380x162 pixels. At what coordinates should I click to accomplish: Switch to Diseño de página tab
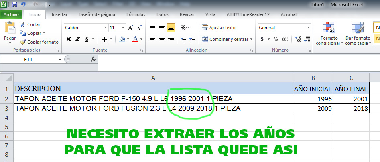97,14
